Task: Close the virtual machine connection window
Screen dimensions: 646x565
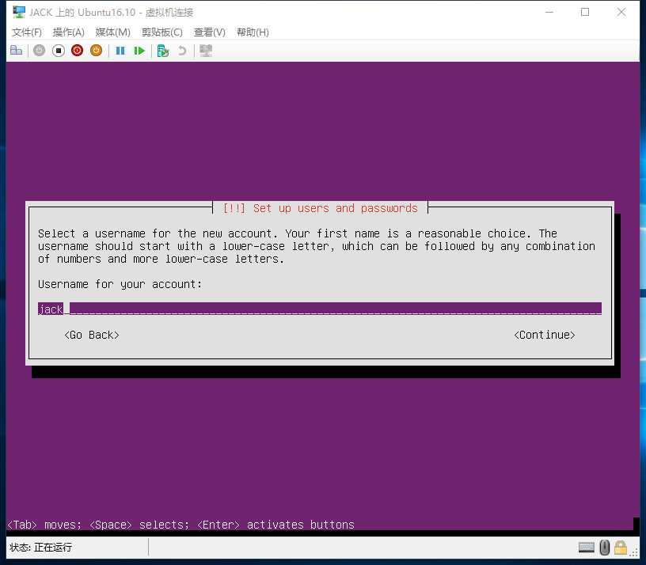Action: tap(621, 13)
